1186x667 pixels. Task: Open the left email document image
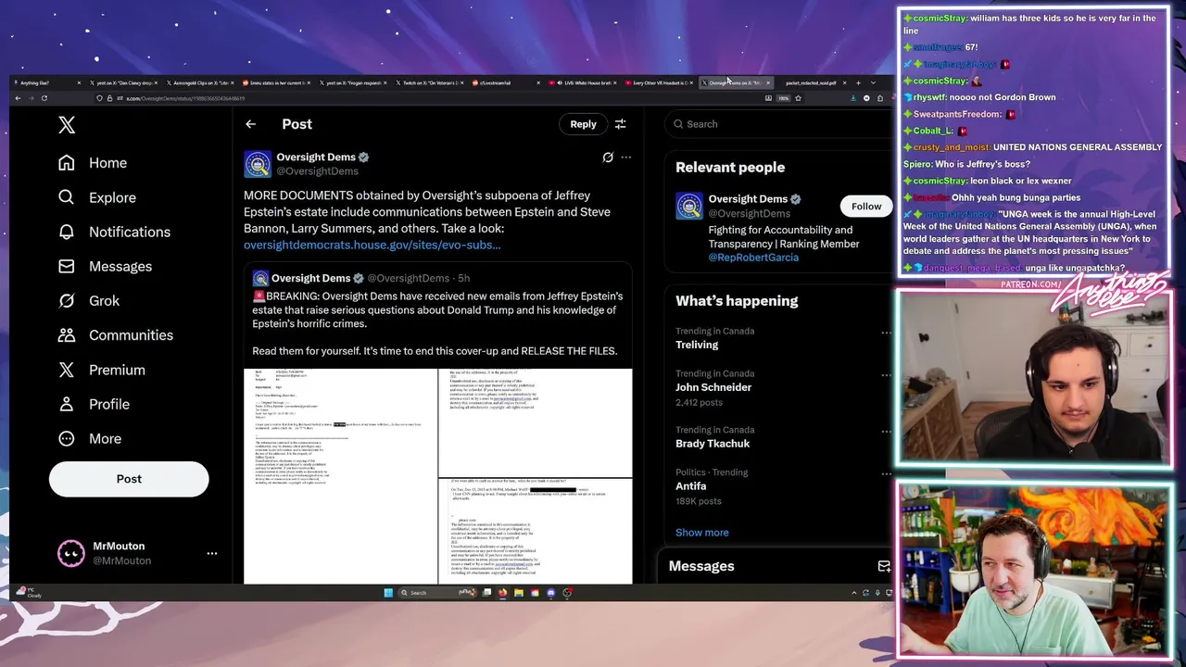[x=340, y=476]
